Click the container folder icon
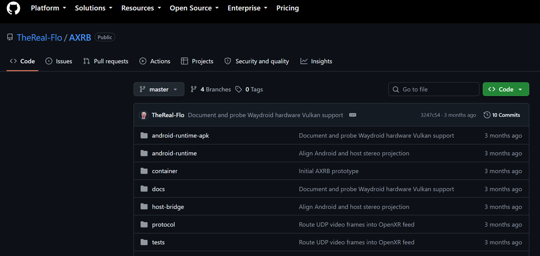540x256 pixels. 144,171
